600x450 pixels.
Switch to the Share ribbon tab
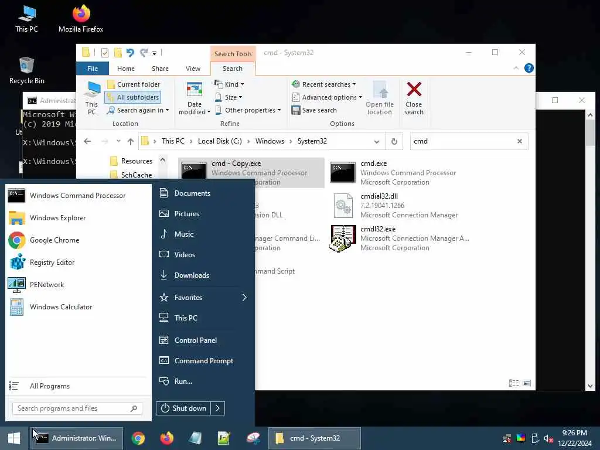click(x=160, y=69)
